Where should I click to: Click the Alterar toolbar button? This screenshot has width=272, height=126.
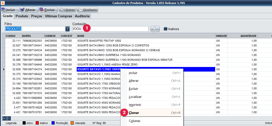point(29,10)
